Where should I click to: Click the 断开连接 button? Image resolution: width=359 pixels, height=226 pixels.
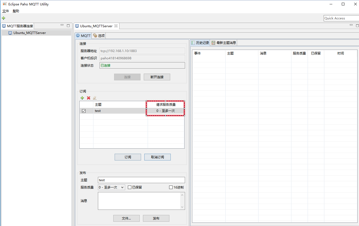[157, 77]
